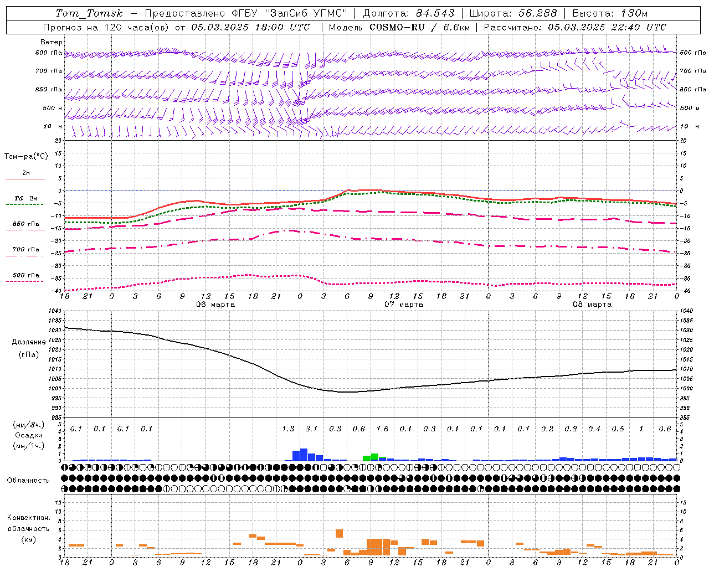709x567 pixels.
Task: Select the Модель COSMO-RU / 6.6км text
Action: pyautogui.click(x=399, y=27)
